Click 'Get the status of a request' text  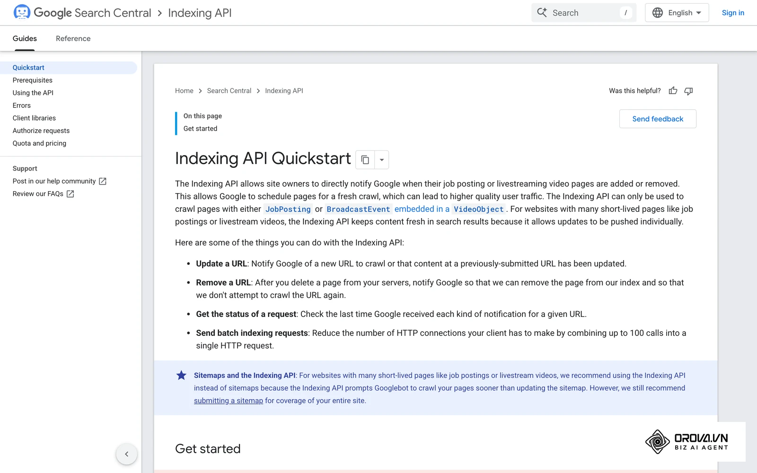coord(246,314)
